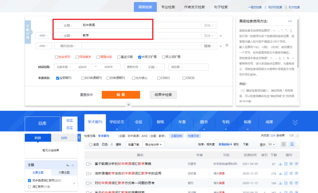Check 基金文献 option
The height and width of the screenshot is (193, 318).
tap(119, 57)
